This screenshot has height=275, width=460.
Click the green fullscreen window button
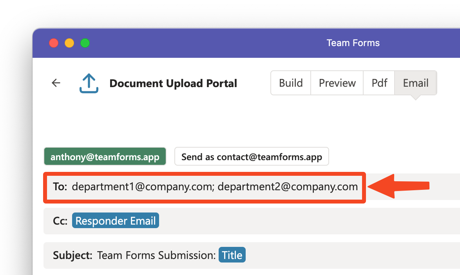(85, 43)
